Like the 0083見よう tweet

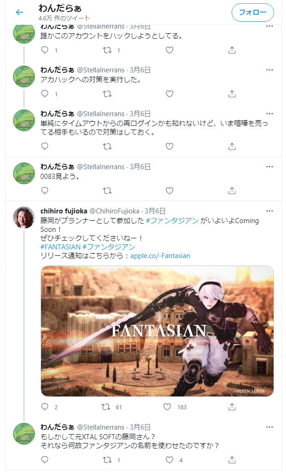click(170, 190)
